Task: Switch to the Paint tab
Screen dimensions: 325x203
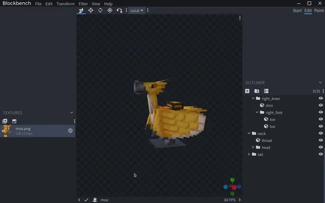Action: pyautogui.click(x=319, y=11)
